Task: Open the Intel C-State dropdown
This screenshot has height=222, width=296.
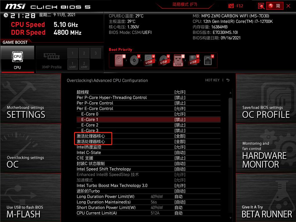Action: [180, 153]
